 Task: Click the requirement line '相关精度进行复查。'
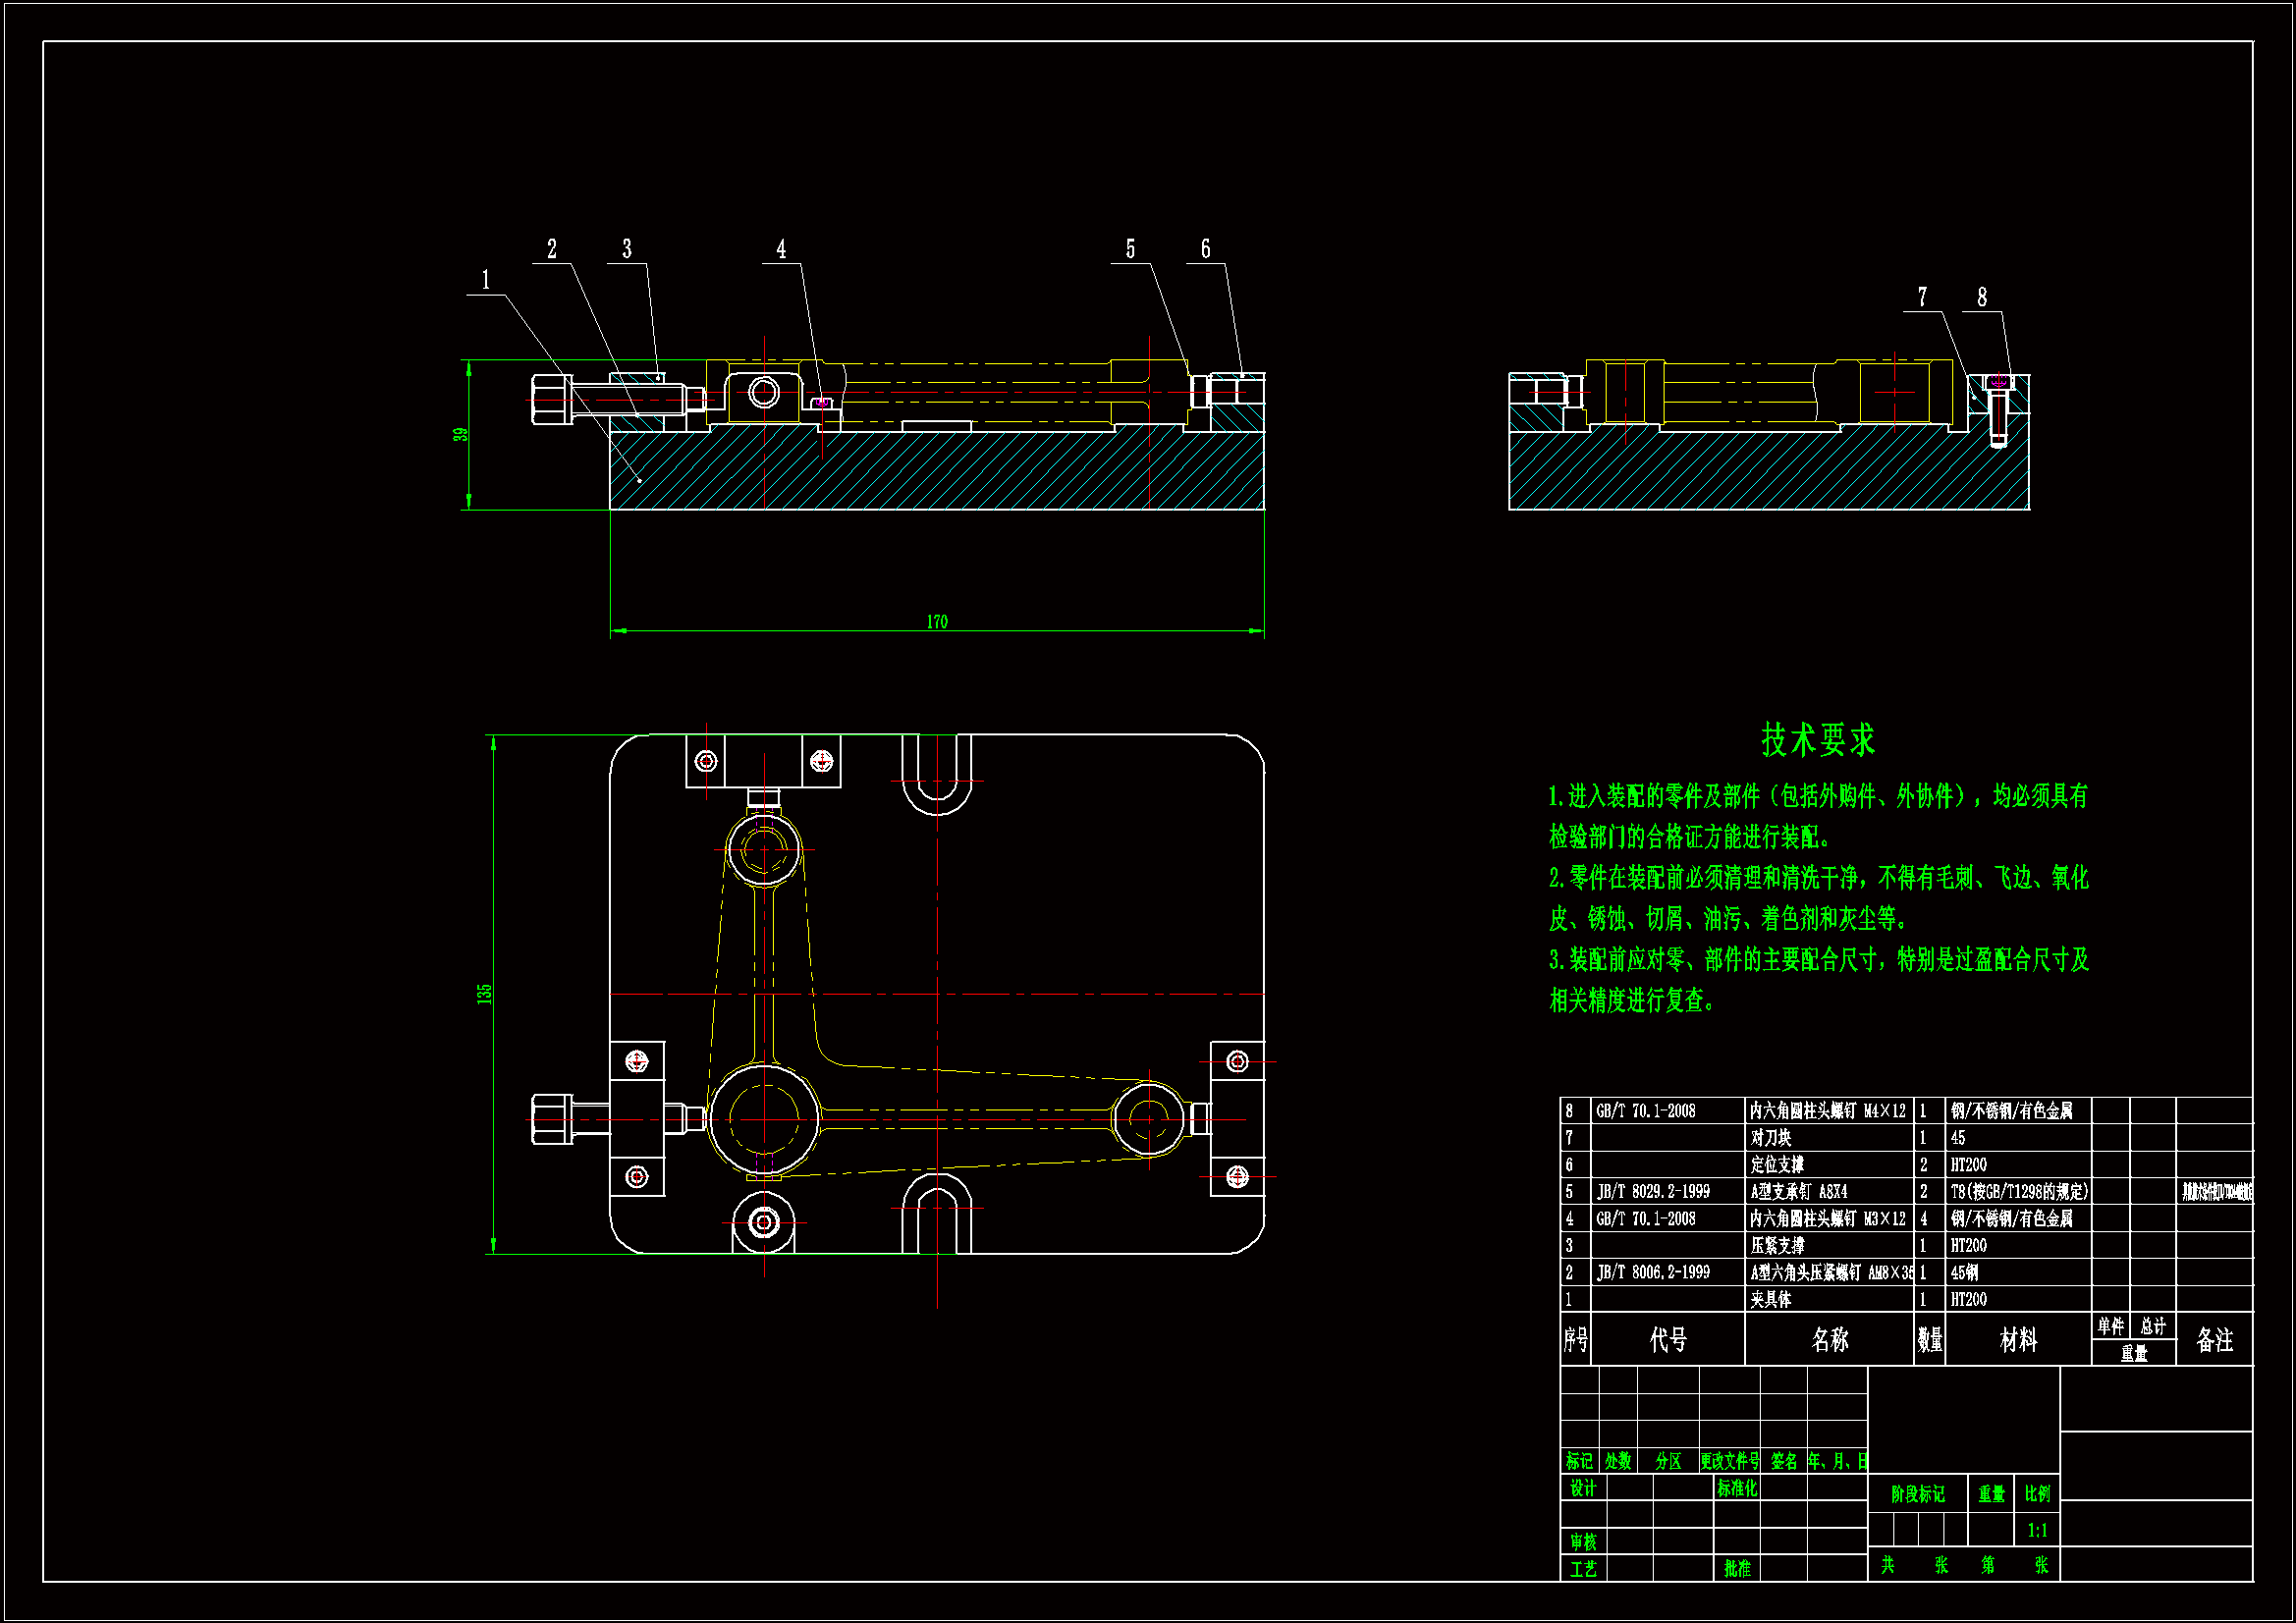(x=1632, y=1000)
